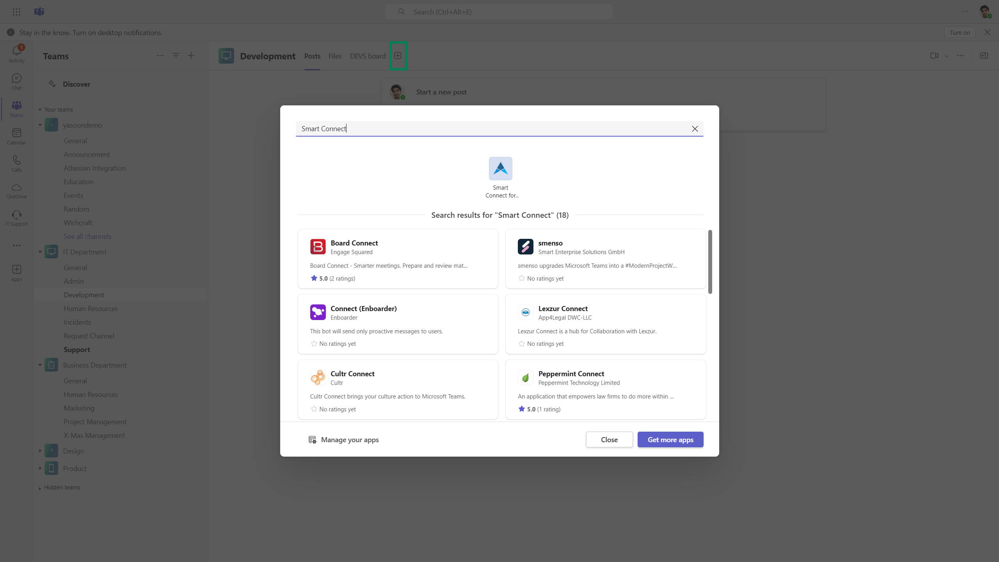This screenshot has width=999, height=562.
Task: Click the results list scrollbar
Action: click(710, 261)
